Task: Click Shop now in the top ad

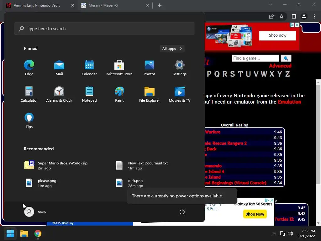Action: (x=277, y=35)
